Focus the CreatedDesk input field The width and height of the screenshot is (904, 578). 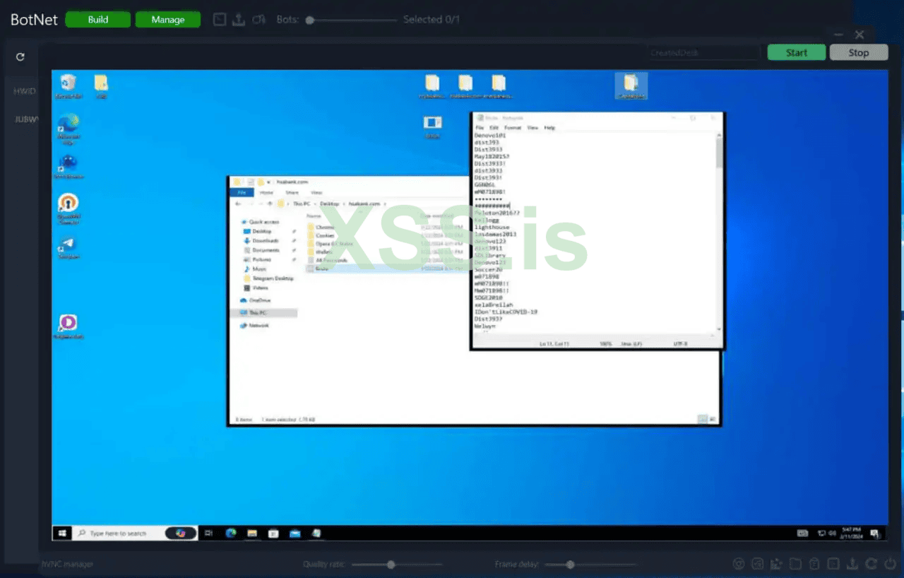703,53
